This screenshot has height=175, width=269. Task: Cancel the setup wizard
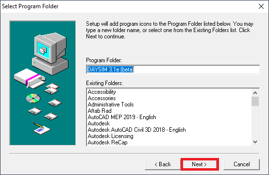tap(241, 164)
